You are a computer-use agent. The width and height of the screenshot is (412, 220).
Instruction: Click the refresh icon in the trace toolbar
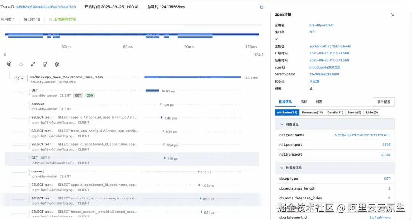[x=21, y=64]
